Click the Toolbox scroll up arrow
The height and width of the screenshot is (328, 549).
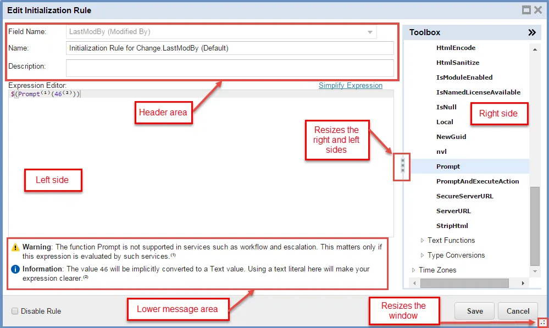pos(535,49)
